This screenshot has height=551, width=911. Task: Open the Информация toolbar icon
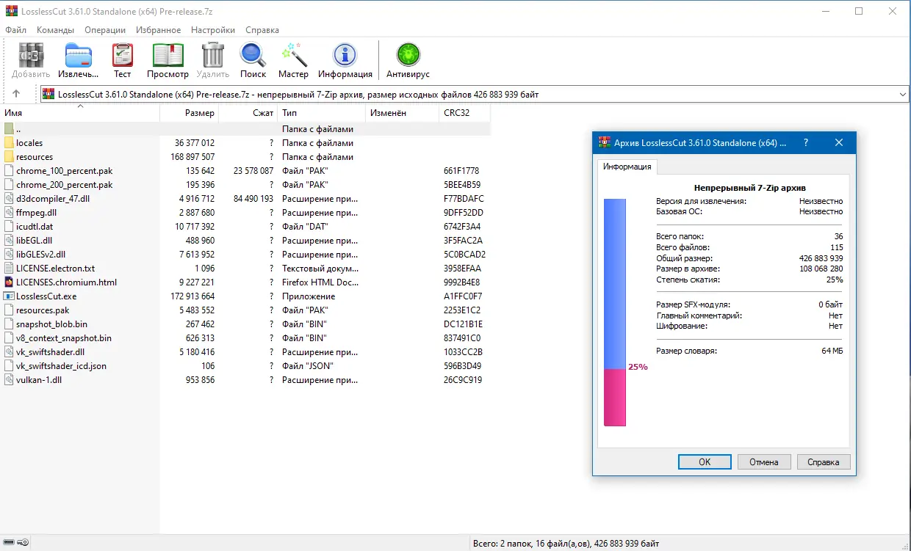click(x=345, y=56)
